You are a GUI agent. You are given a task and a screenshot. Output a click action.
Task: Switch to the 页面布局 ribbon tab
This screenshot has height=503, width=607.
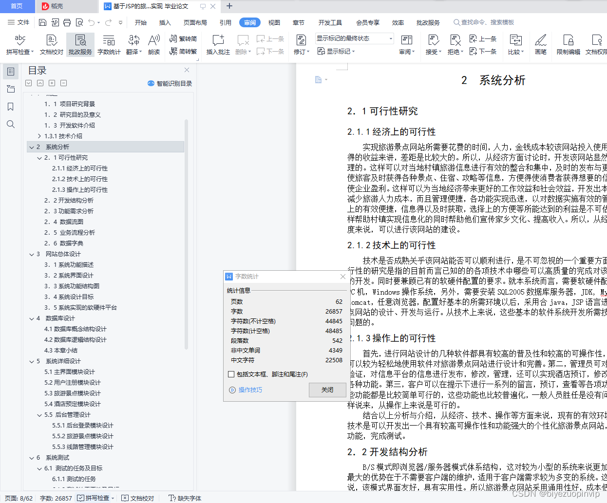195,22
